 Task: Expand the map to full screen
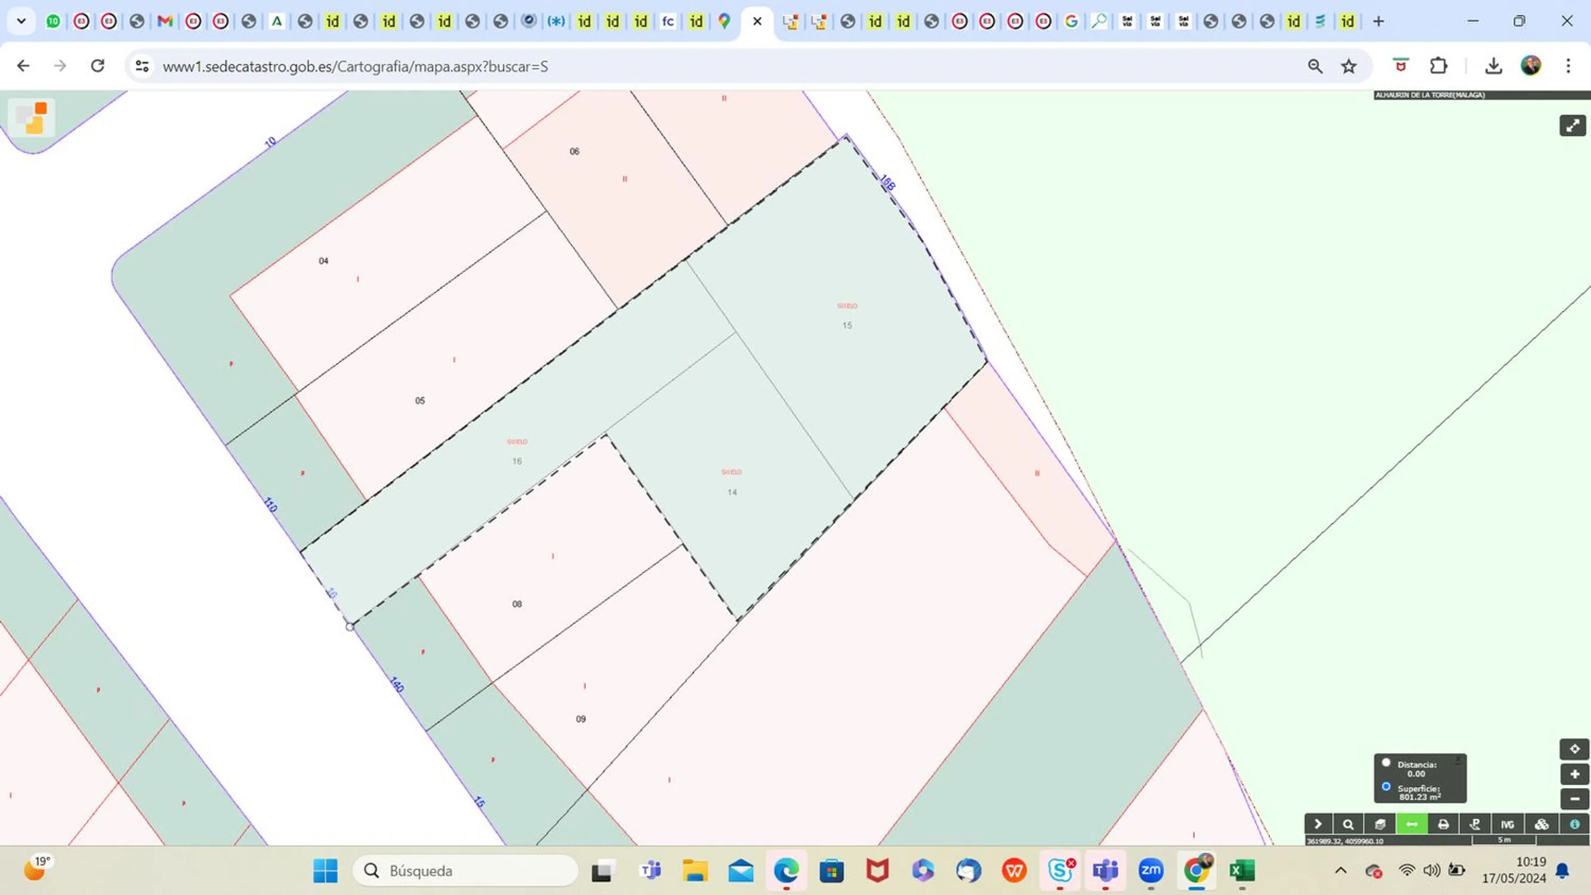point(1572,125)
